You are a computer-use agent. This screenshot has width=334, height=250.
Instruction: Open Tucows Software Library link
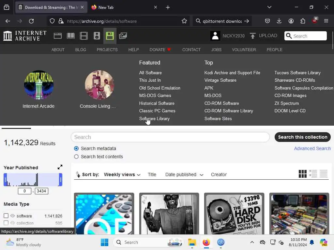297,73
